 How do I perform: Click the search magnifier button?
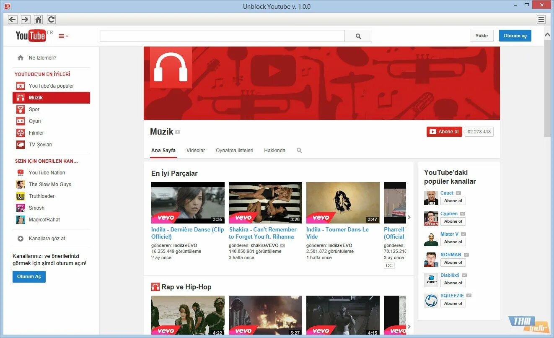pos(358,36)
